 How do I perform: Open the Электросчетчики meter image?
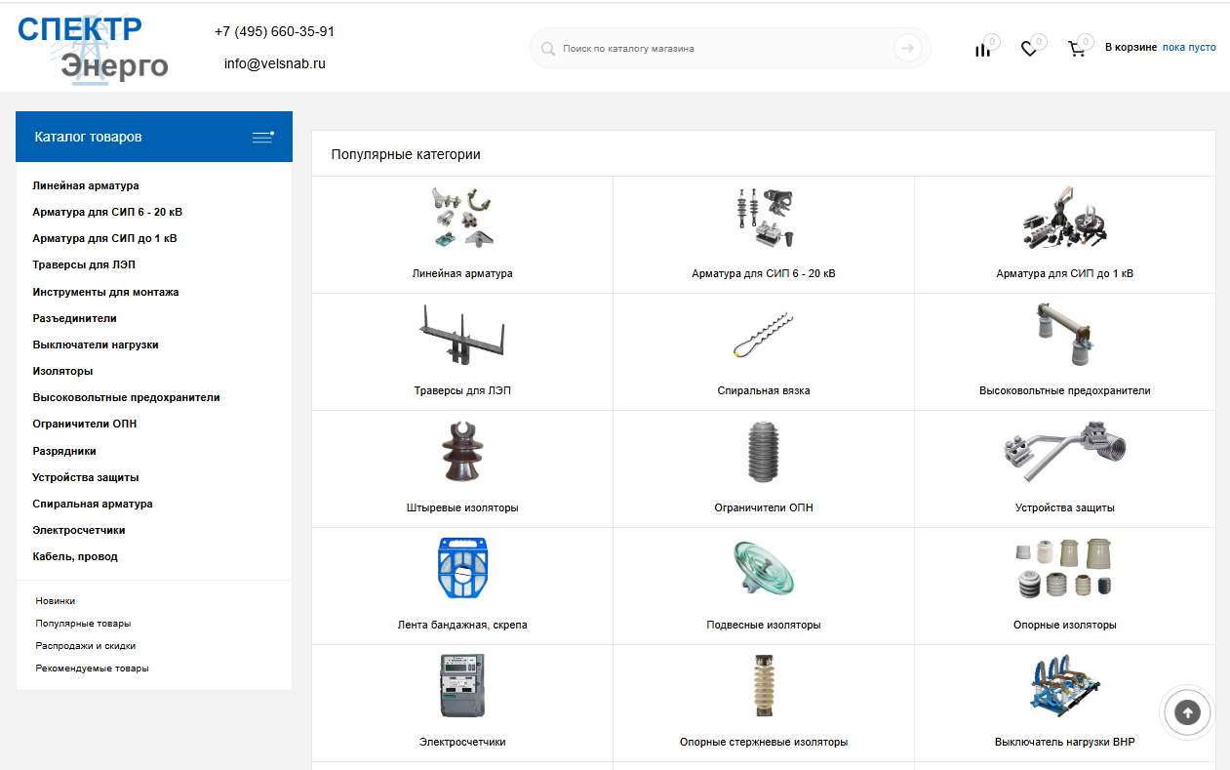coord(462,686)
